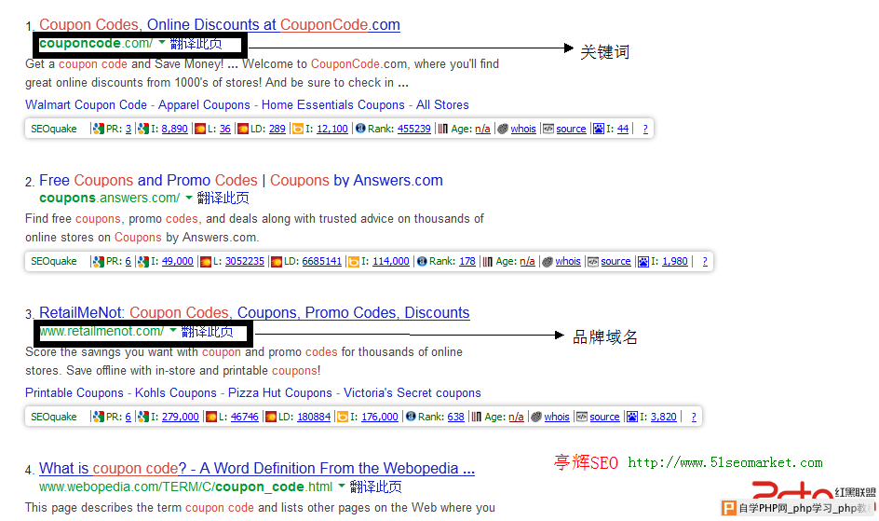Open the Kohls Coupons sitelink
The width and height of the screenshot is (879, 521).
[x=175, y=393]
